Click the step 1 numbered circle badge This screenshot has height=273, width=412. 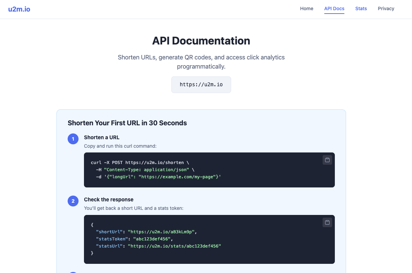click(73, 139)
